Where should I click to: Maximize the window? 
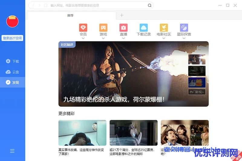click(227, 5)
